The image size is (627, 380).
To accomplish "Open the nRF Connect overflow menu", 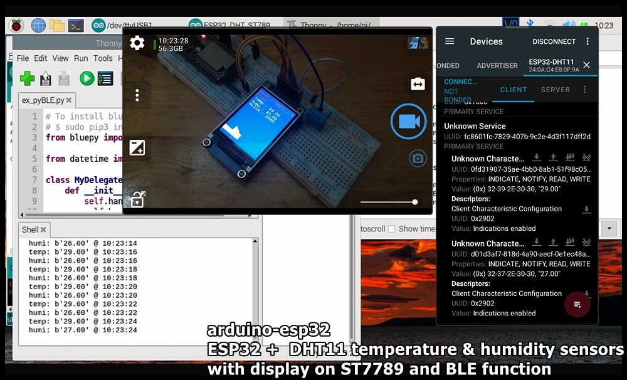I will [587, 41].
